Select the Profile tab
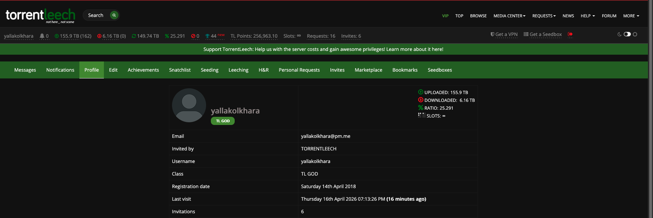This screenshot has width=653, height=218. (92, 70)
